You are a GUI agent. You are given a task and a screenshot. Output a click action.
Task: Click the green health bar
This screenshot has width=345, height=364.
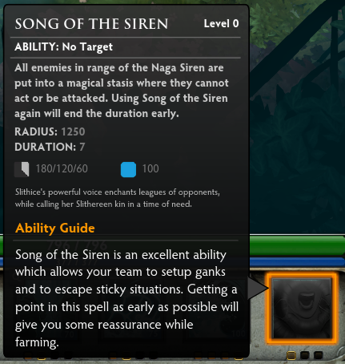pyautogui.click(x=297, y=245)
